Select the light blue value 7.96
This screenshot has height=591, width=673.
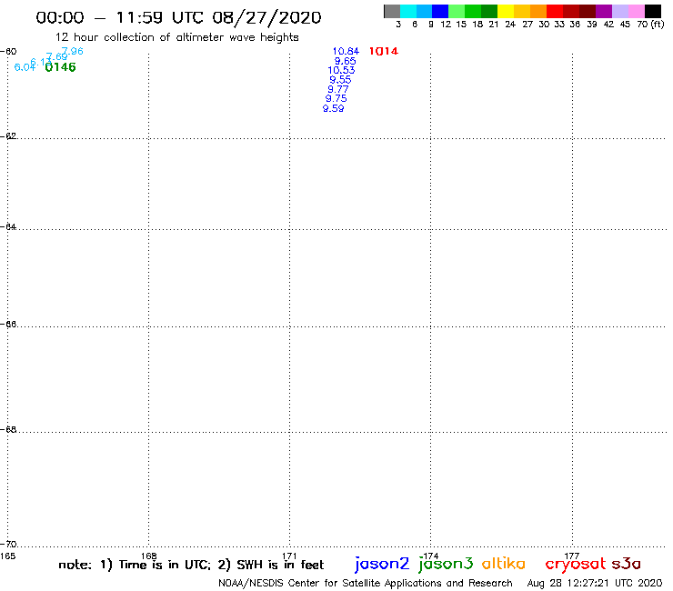(73, 51)
